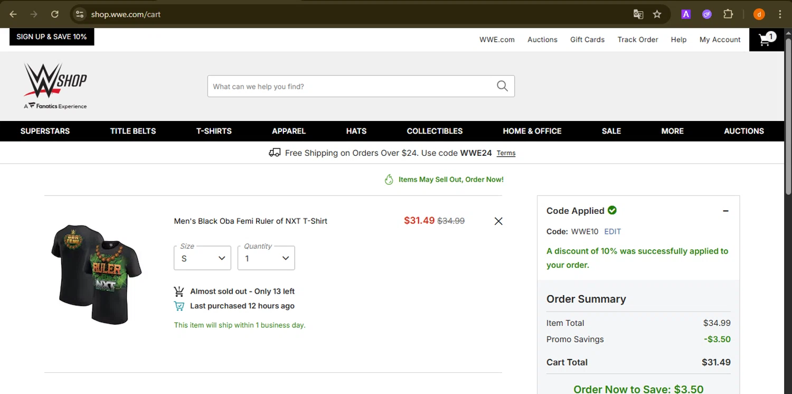This screenshot has height=394, width=792.
Task: Click the product search field
Action: (351, 86)
